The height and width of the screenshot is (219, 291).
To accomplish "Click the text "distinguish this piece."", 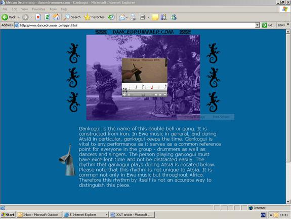I will tap(104, 185).
